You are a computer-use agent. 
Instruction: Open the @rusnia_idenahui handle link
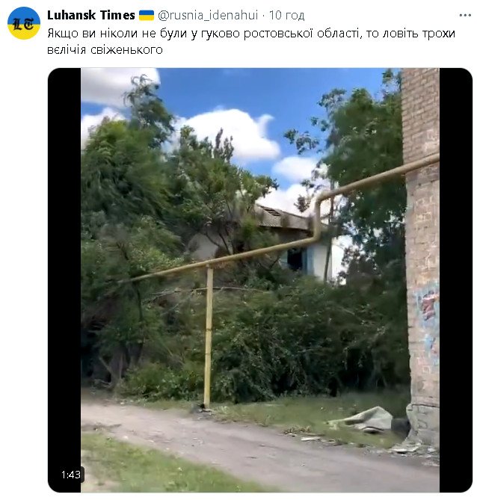(x=208, y=15)
